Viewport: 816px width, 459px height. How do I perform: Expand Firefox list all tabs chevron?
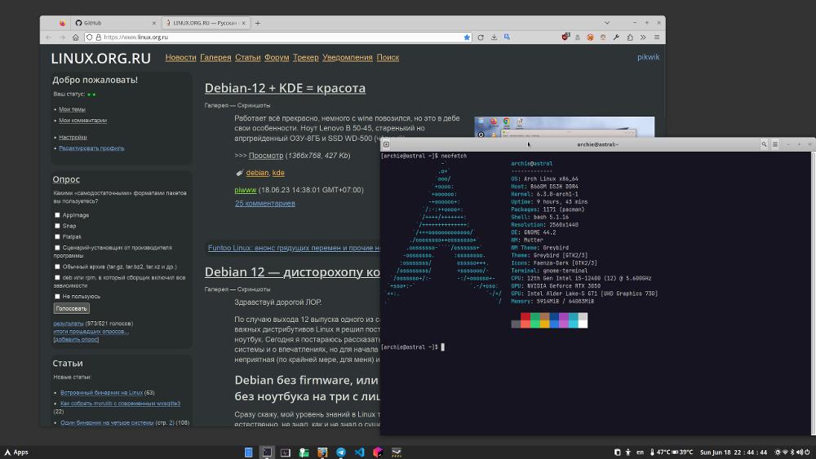tap(607, 23)
